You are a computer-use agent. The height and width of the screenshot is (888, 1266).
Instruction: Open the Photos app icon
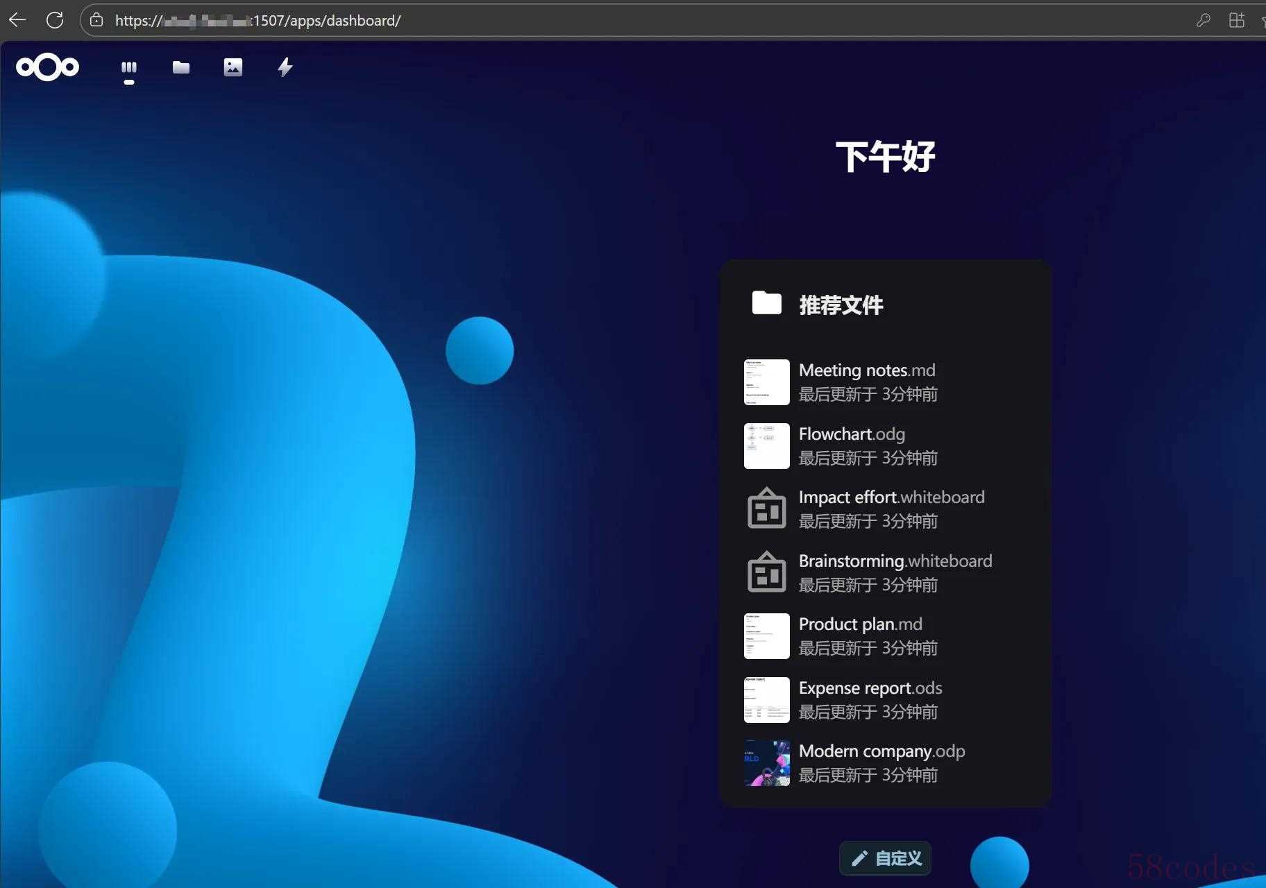233,67
